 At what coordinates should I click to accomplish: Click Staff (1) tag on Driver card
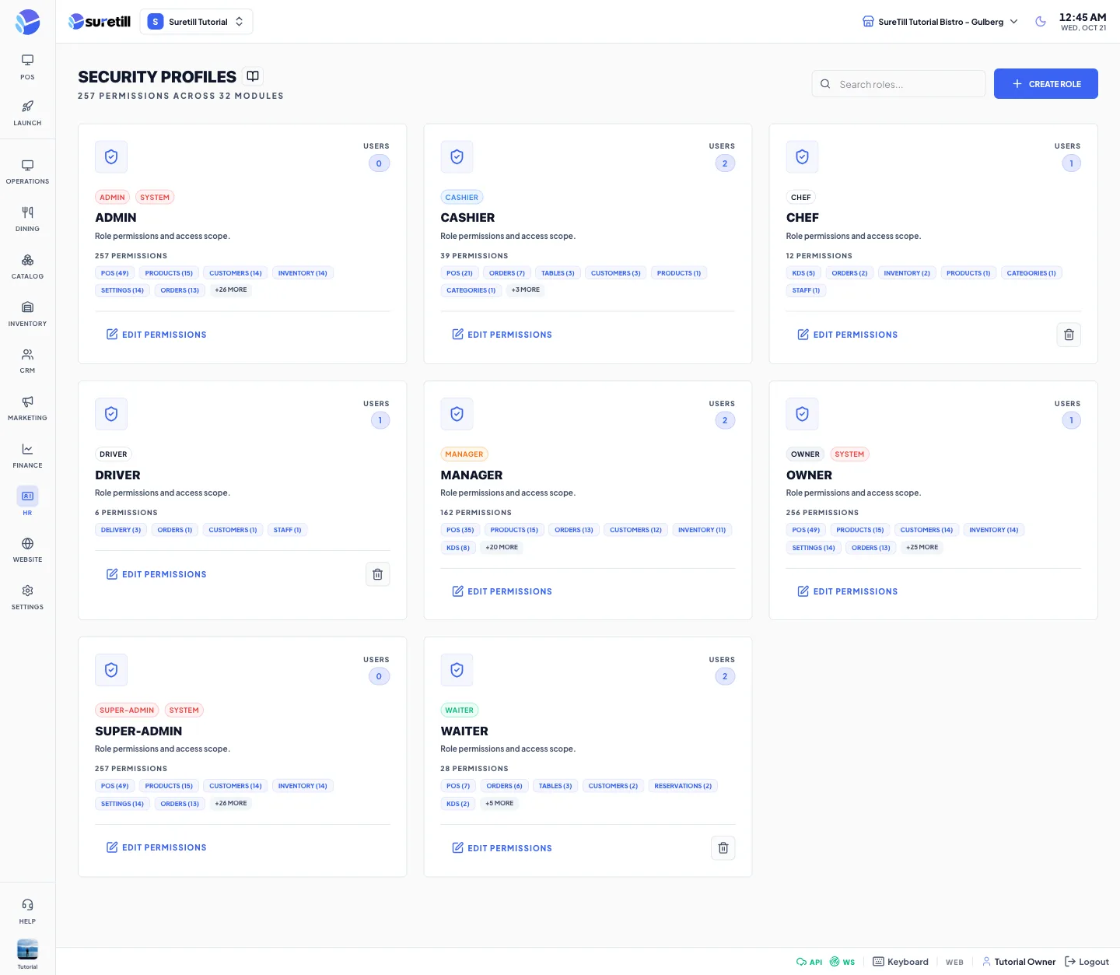coord(287,530)
